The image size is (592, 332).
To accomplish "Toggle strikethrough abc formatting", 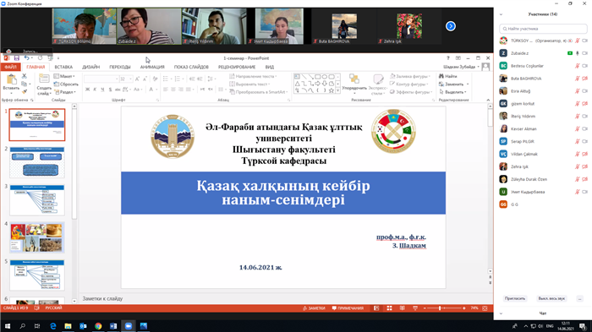I will coord(118,90).
